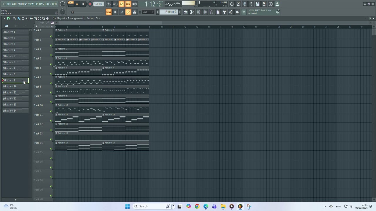The image size is (376, 211).
Task: Toggle the playlist snap magnet
Action: point(8,18)
